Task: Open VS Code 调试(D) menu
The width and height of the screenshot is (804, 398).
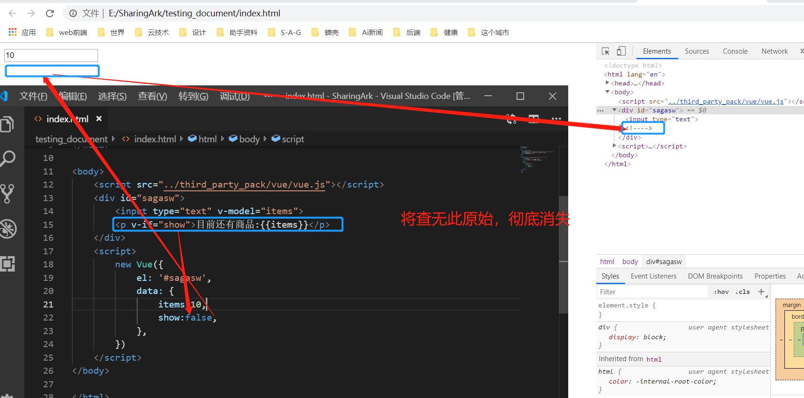Action: coord(235,96)
